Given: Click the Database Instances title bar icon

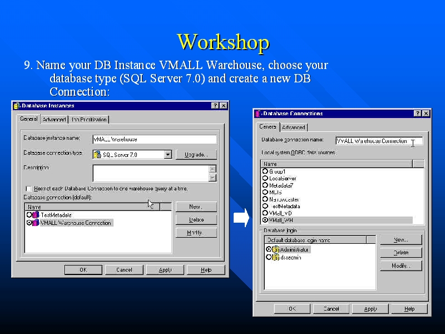Looking at the screenshot, I should coord(17,105).
